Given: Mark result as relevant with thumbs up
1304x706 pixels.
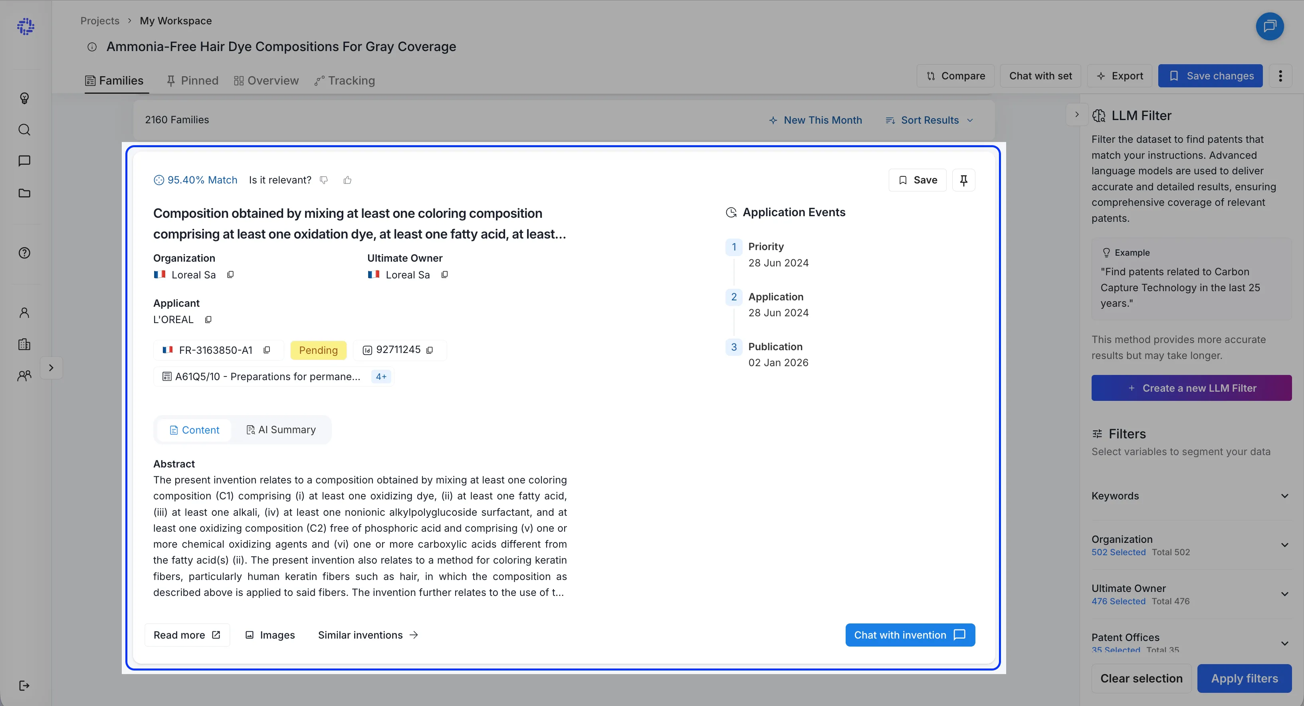Looking at the screenshot, I should [347, 180].
